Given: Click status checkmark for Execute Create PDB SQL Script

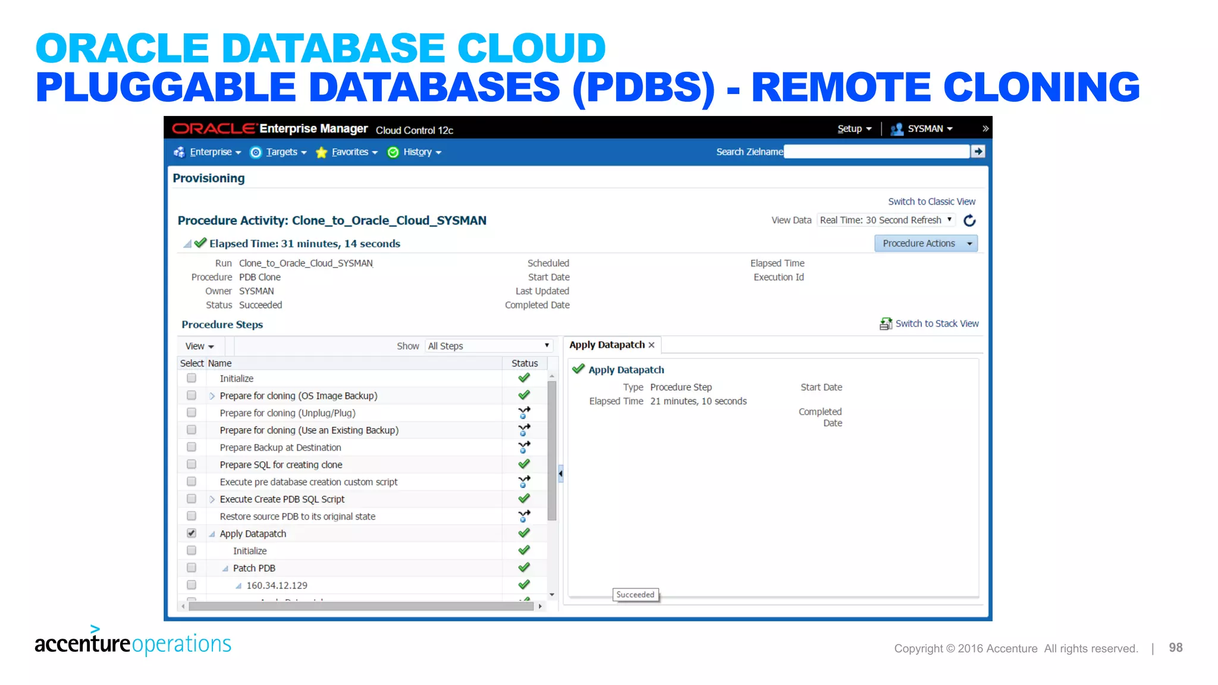Looking at the screenshot, I should click(x=524, y=499).
